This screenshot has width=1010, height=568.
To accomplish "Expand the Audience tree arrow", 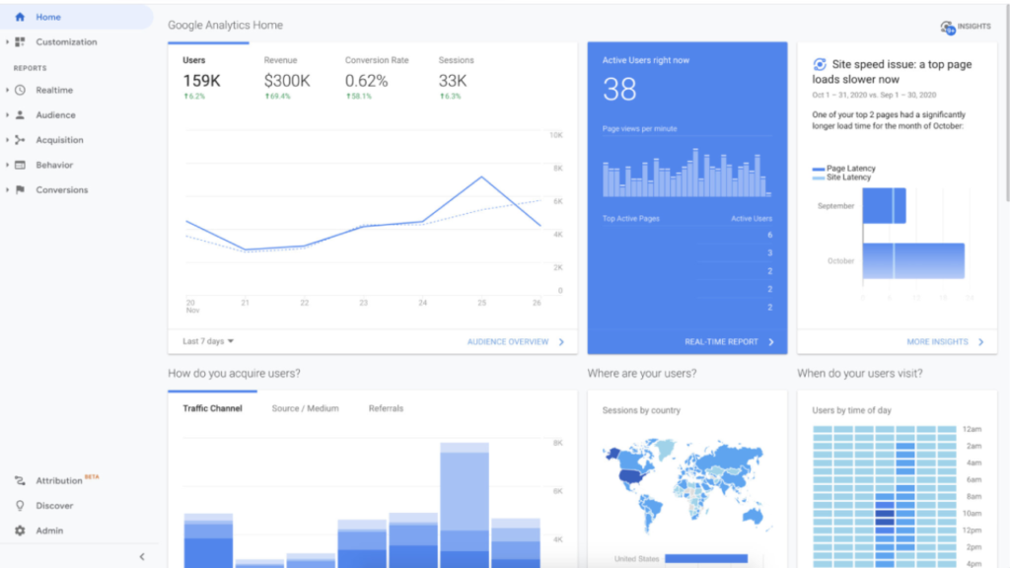I will [7, 115].
